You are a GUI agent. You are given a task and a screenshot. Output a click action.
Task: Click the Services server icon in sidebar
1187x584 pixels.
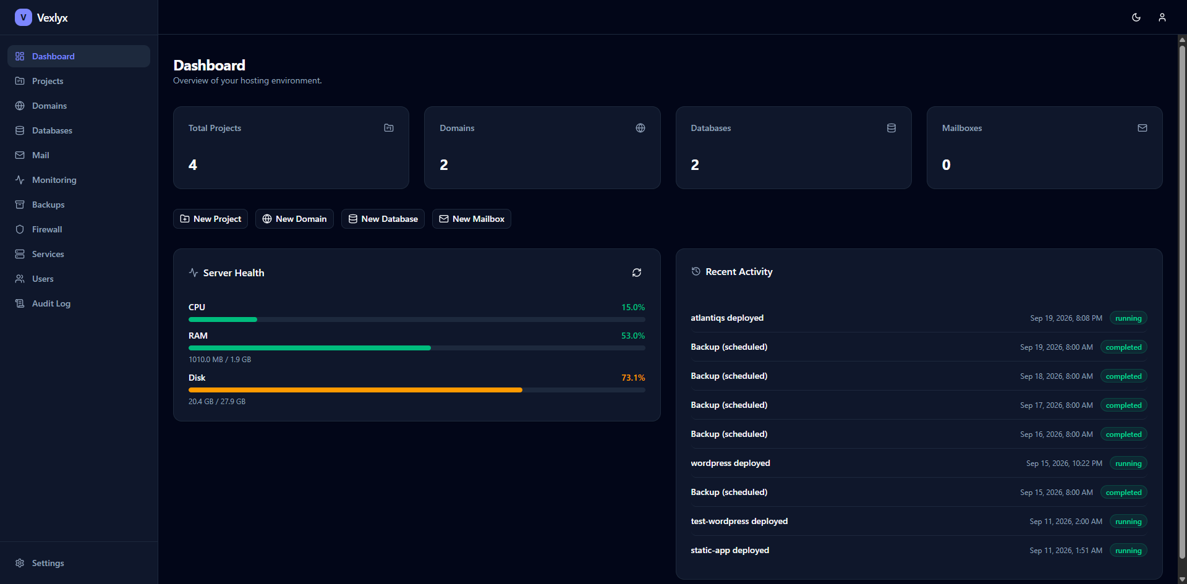(20, 254)
